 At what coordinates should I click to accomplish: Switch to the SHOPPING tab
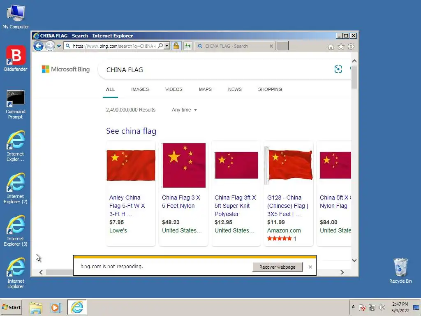[270, 89]
